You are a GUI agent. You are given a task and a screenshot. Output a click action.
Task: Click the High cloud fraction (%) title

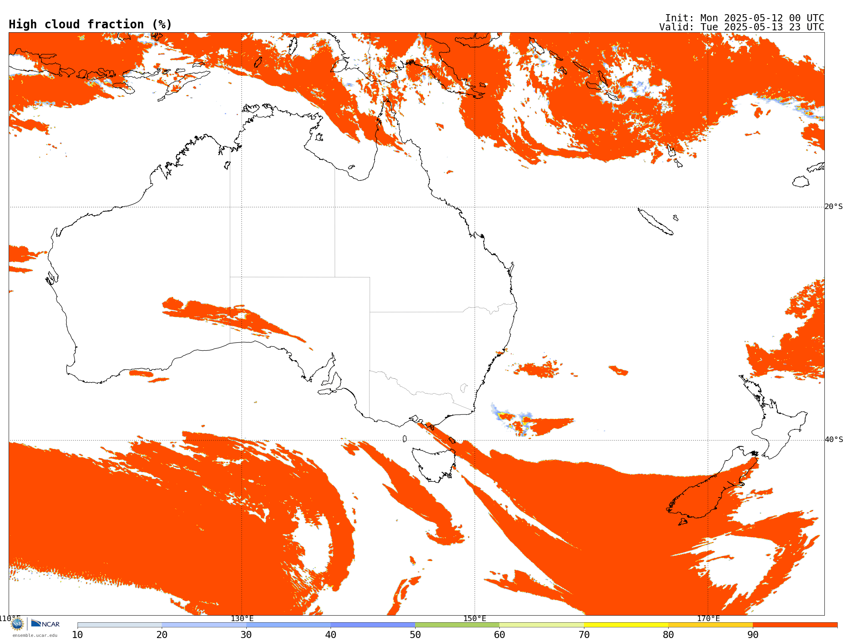91,24
